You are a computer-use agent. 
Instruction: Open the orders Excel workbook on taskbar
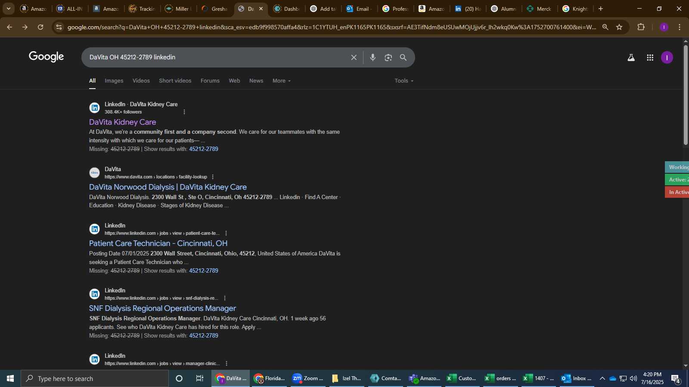coord(500,379)
